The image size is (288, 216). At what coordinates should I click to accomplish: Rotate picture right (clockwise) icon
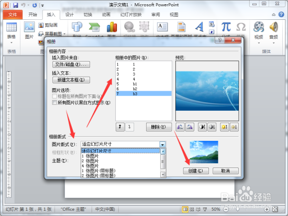tap(190, 127)
